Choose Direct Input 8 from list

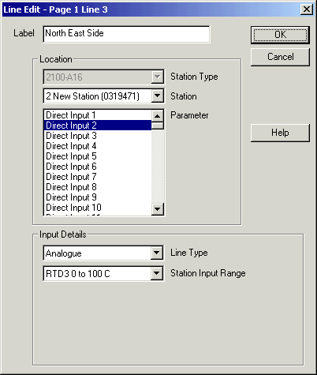pyautogui.click(x=98, y=187)
